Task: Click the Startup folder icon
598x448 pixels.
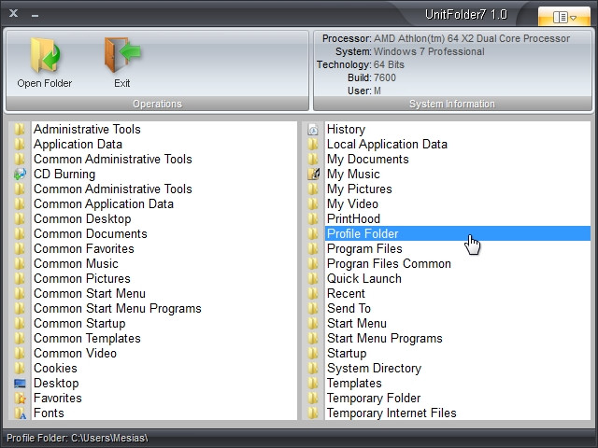Action: click(x=313, y=354)
